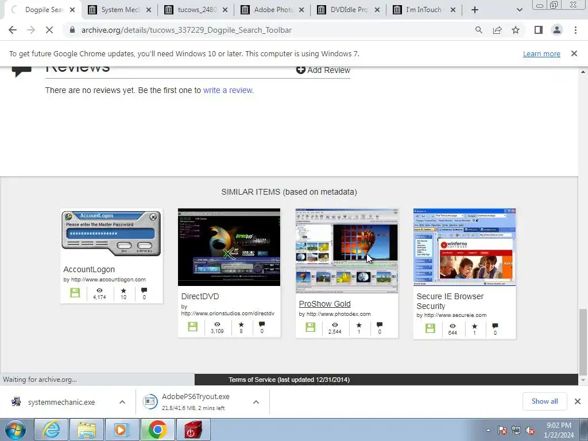Dismiss the Chrome update notification bar
Viewport: 588px width, 441px height.
click(x=574, y=53)
